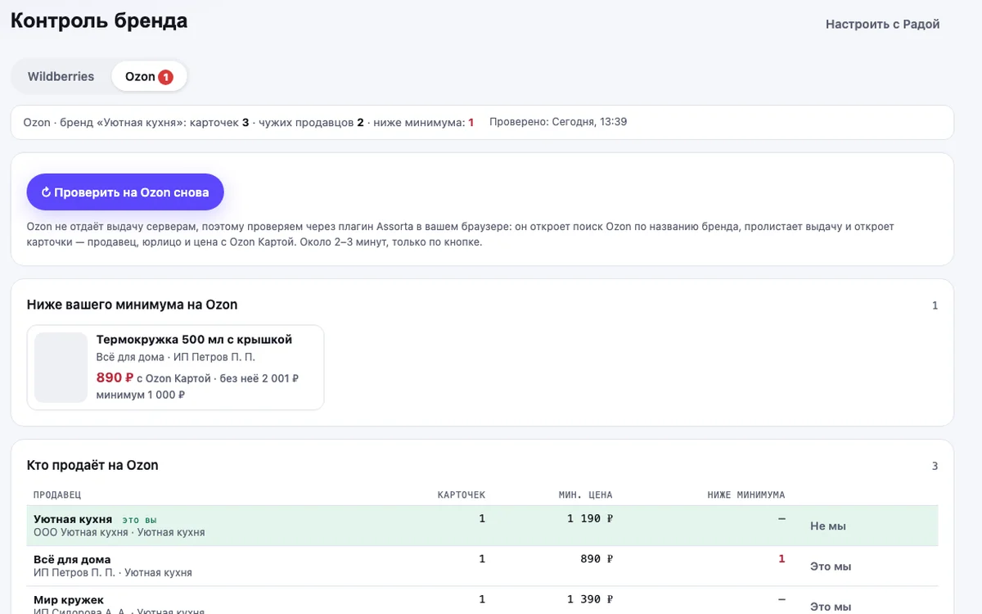Click the "ПРОДАВЕЦ" column header
This screenshot has width=982, height=614.
(57, 494)
